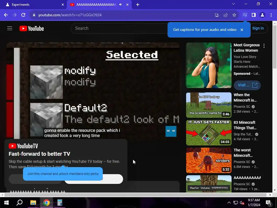Viewport: 277px width, 208px height.
Task: Close the YouTube tab
Action: [127, 5]
